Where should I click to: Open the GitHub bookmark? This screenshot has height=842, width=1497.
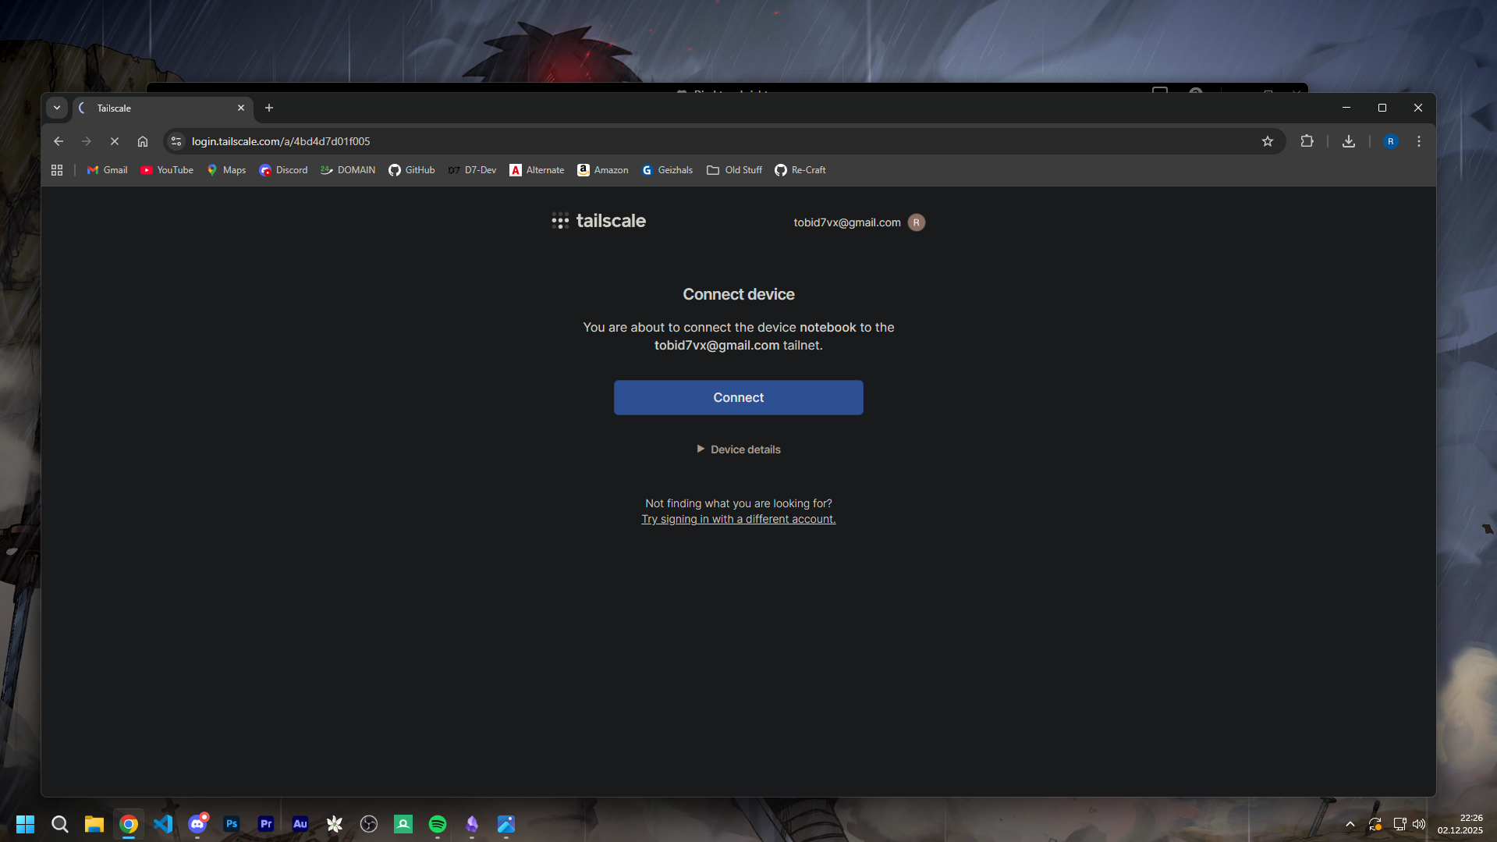[411, 170]
